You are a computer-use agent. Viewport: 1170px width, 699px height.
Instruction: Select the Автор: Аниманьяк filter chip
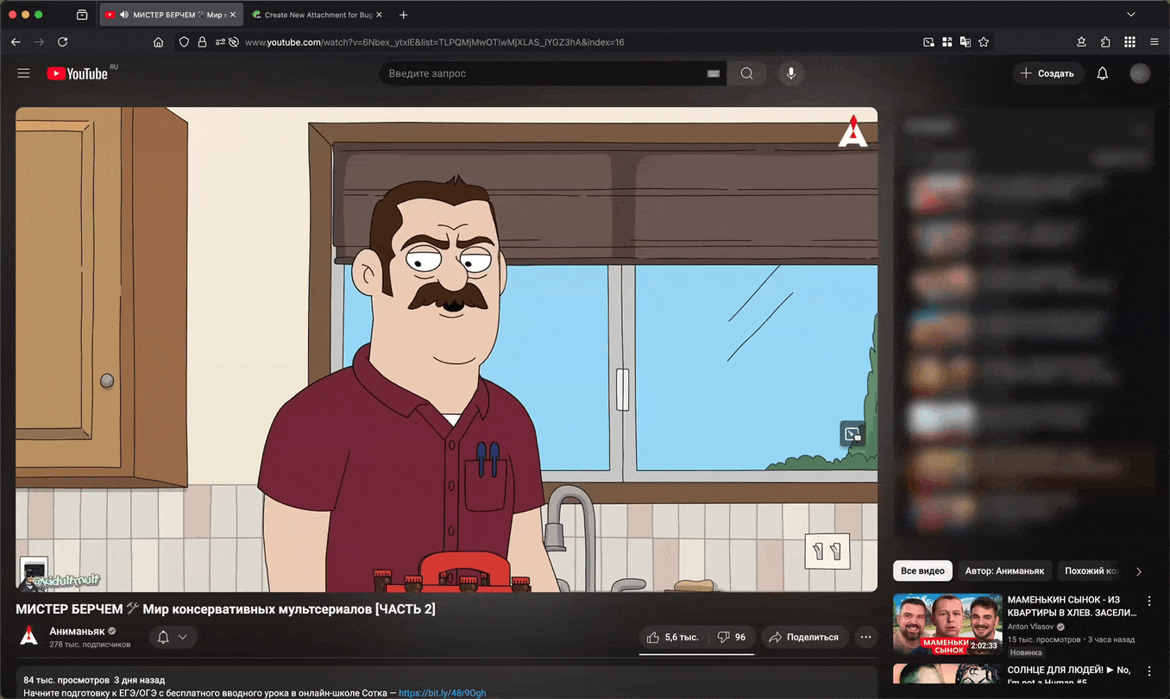(x=1004, y=570)
